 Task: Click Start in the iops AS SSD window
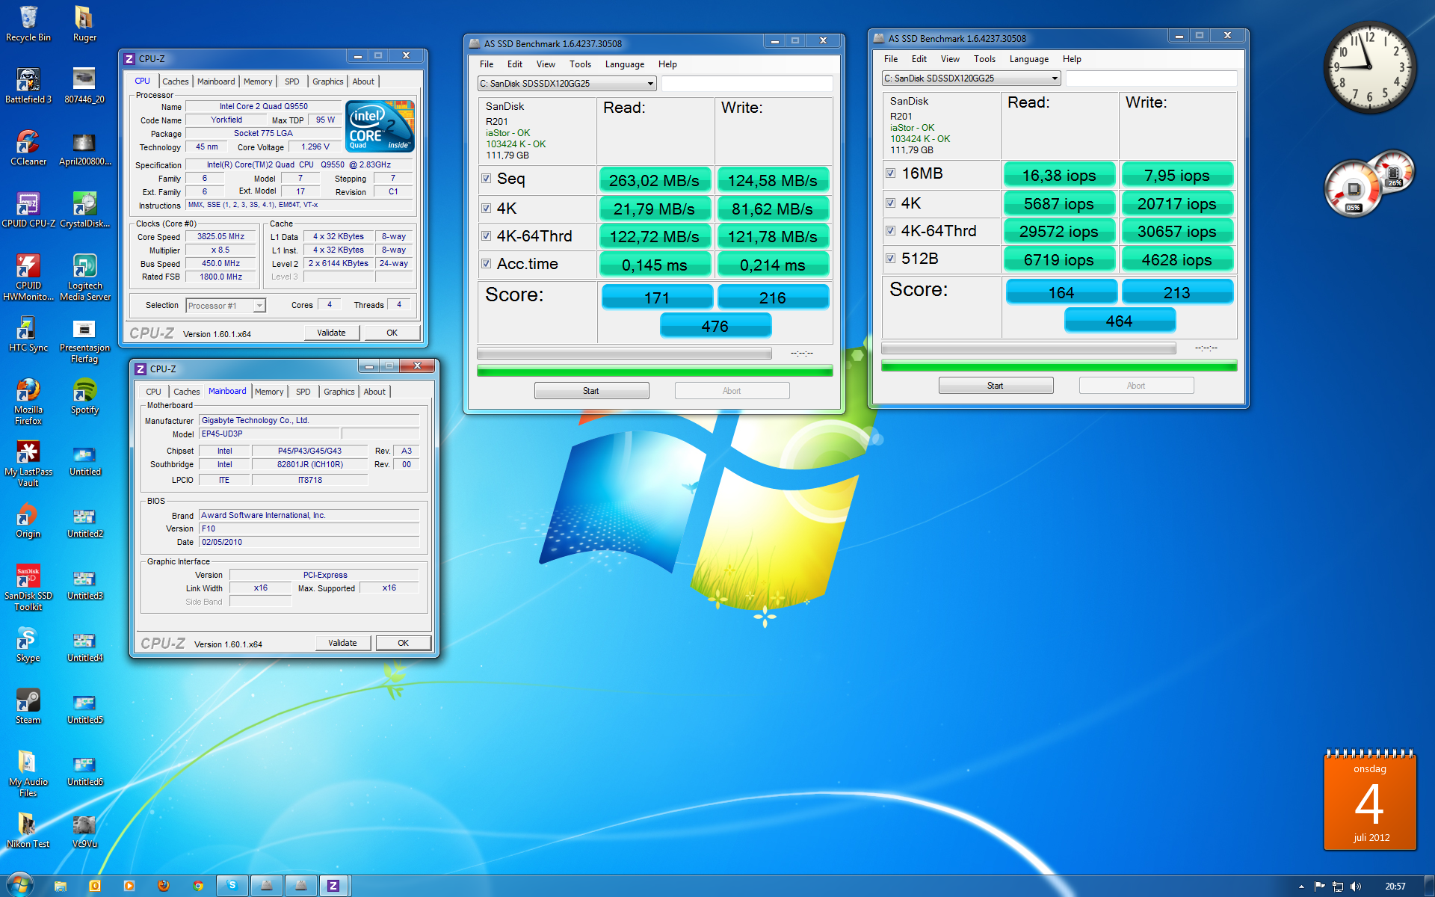[996, 386]
